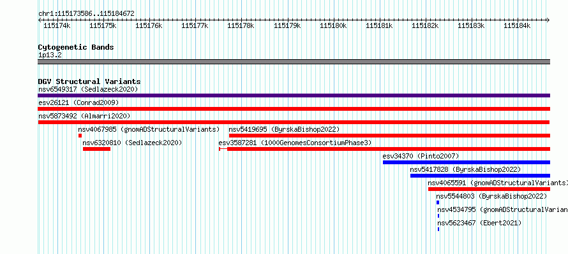Image resolution: width=568 pixels, height=254 pixels.
Task: Open the nsv5873492 (Almarri2020) label
Action: pyautogui.click(x=84, y=116)
